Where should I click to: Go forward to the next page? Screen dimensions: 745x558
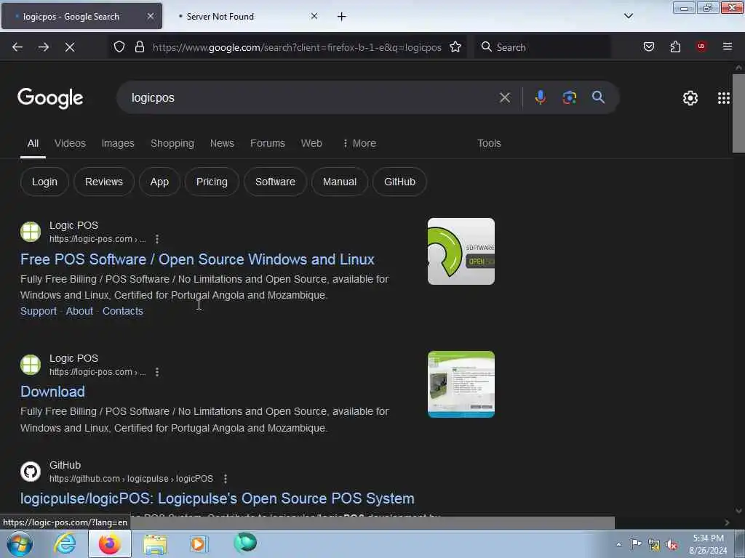[44, 47]
